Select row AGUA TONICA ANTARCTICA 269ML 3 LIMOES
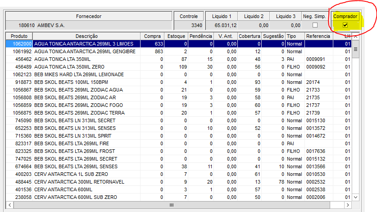377x212 pixels. 179,44
